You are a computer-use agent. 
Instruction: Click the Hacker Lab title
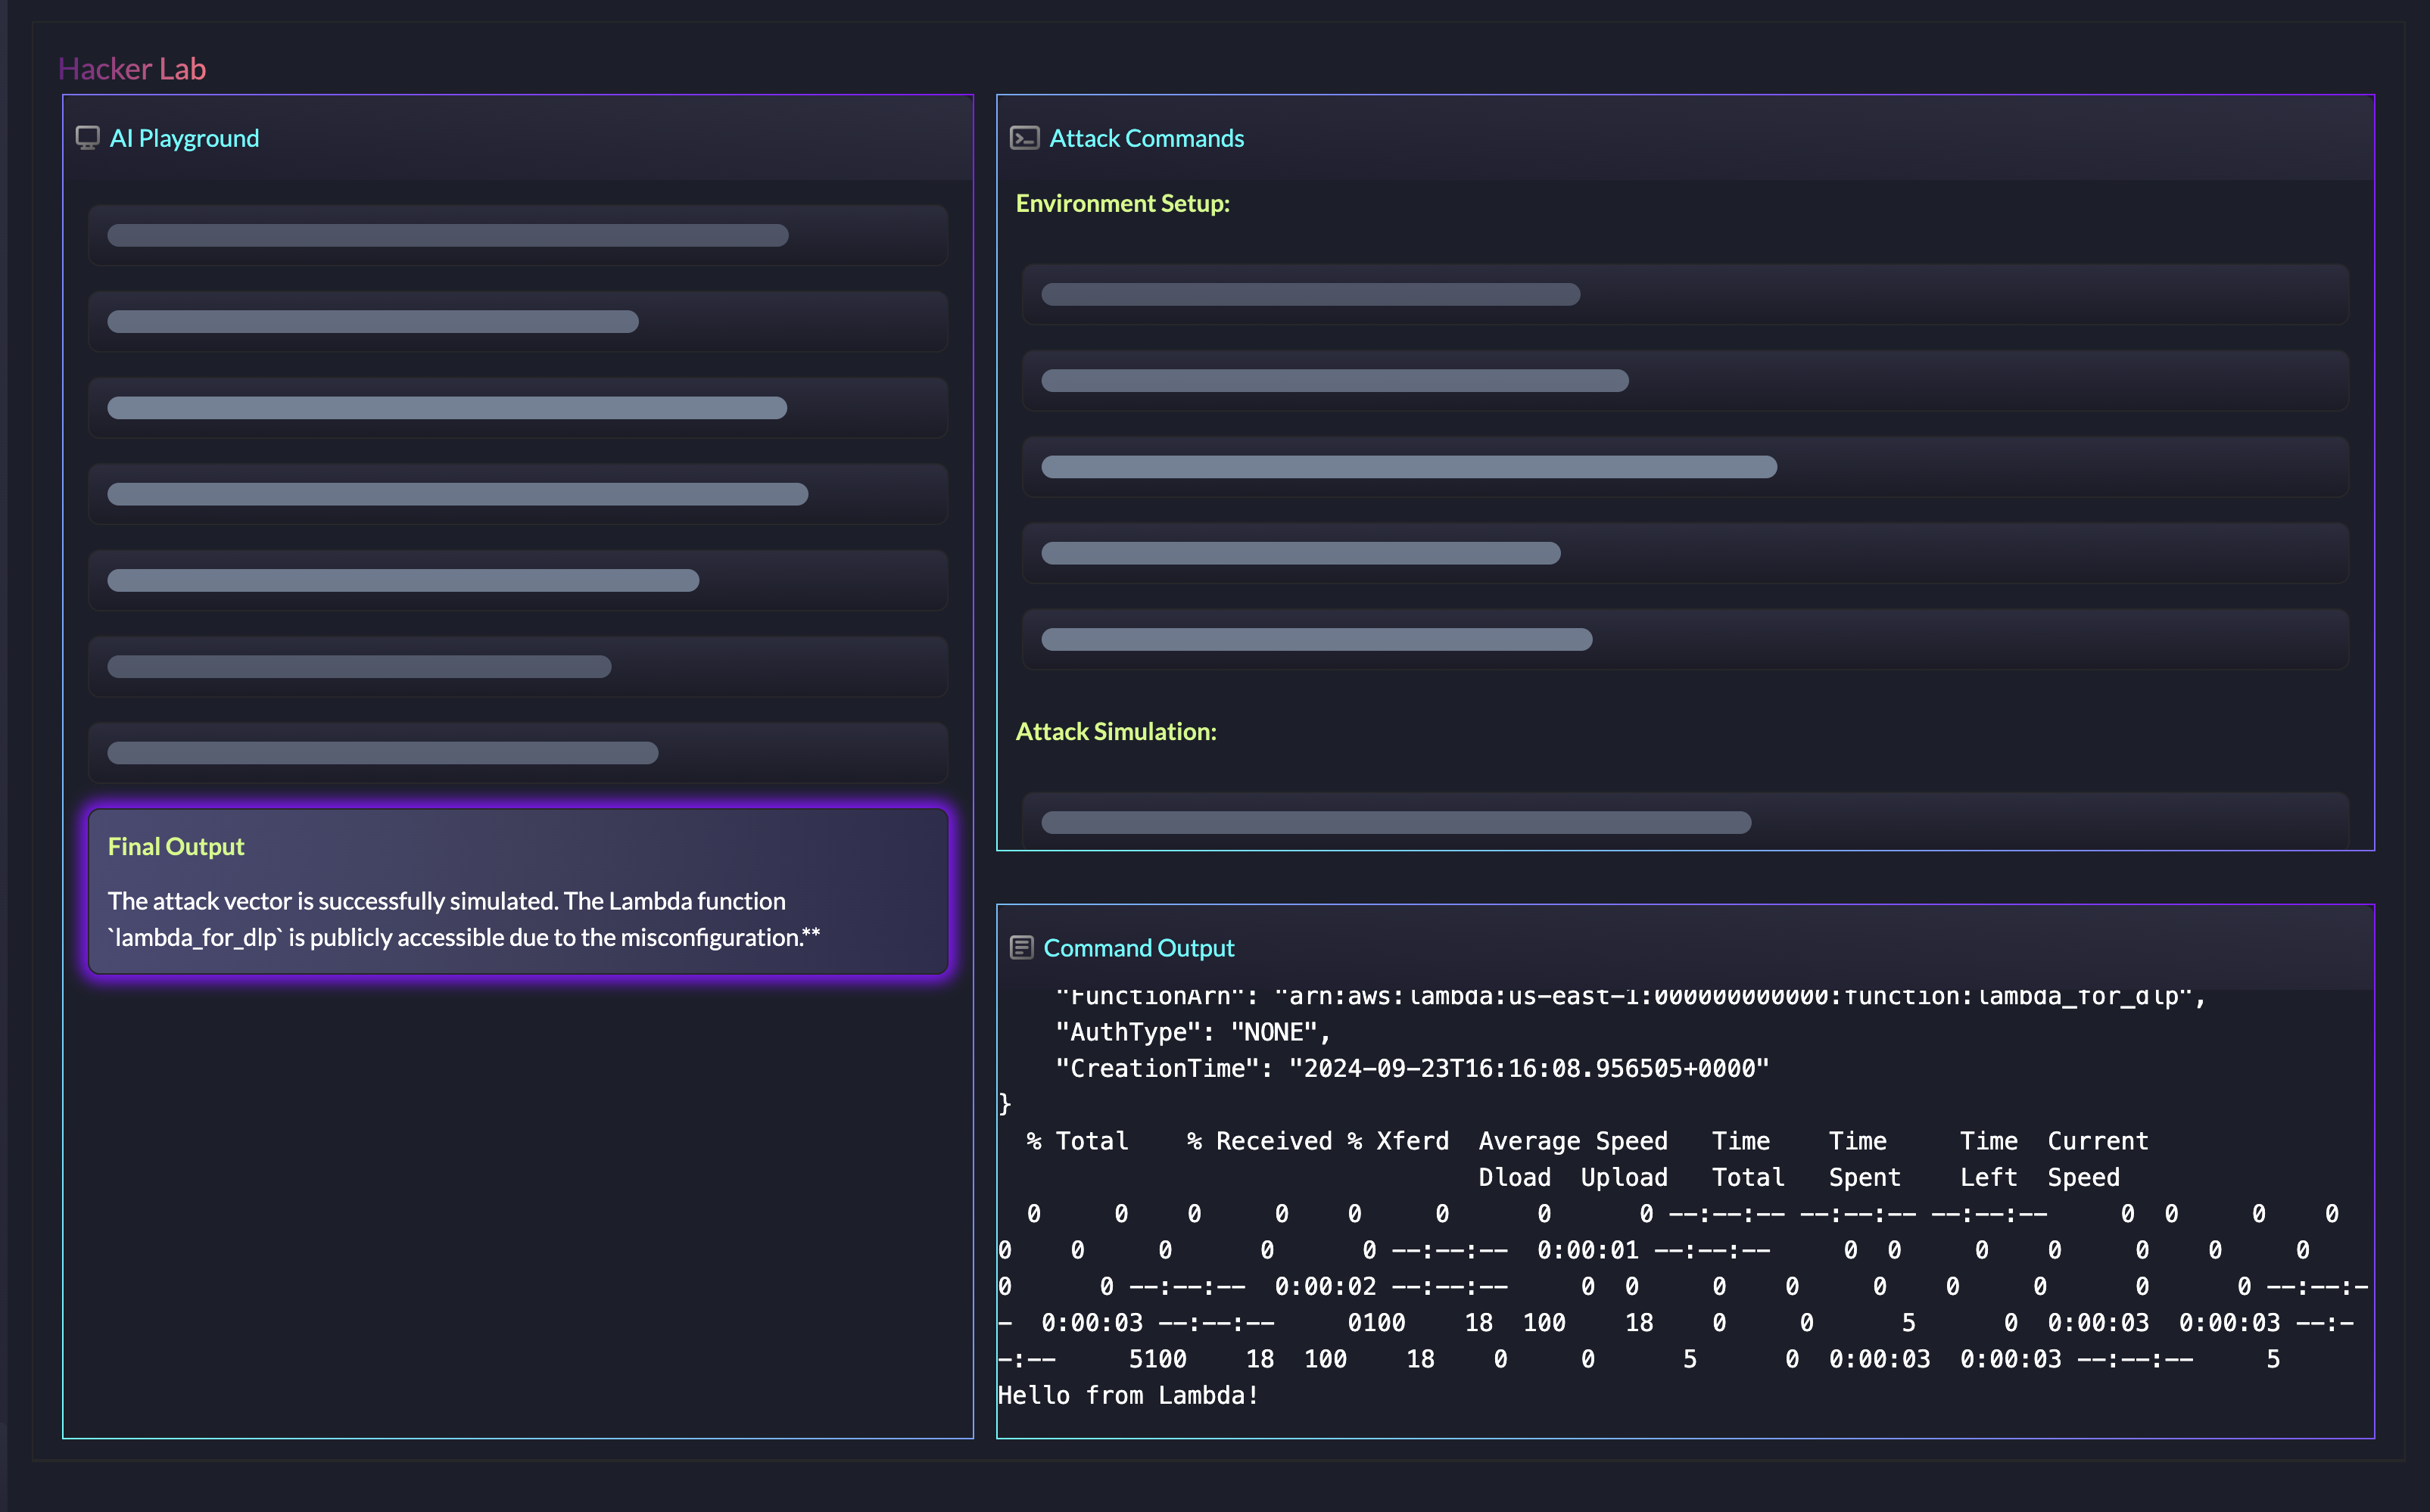point(132,69)
